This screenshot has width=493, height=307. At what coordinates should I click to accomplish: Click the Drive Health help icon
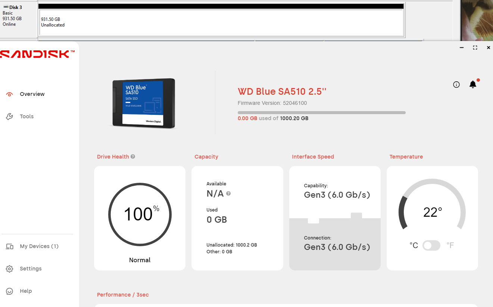point(133,157)
